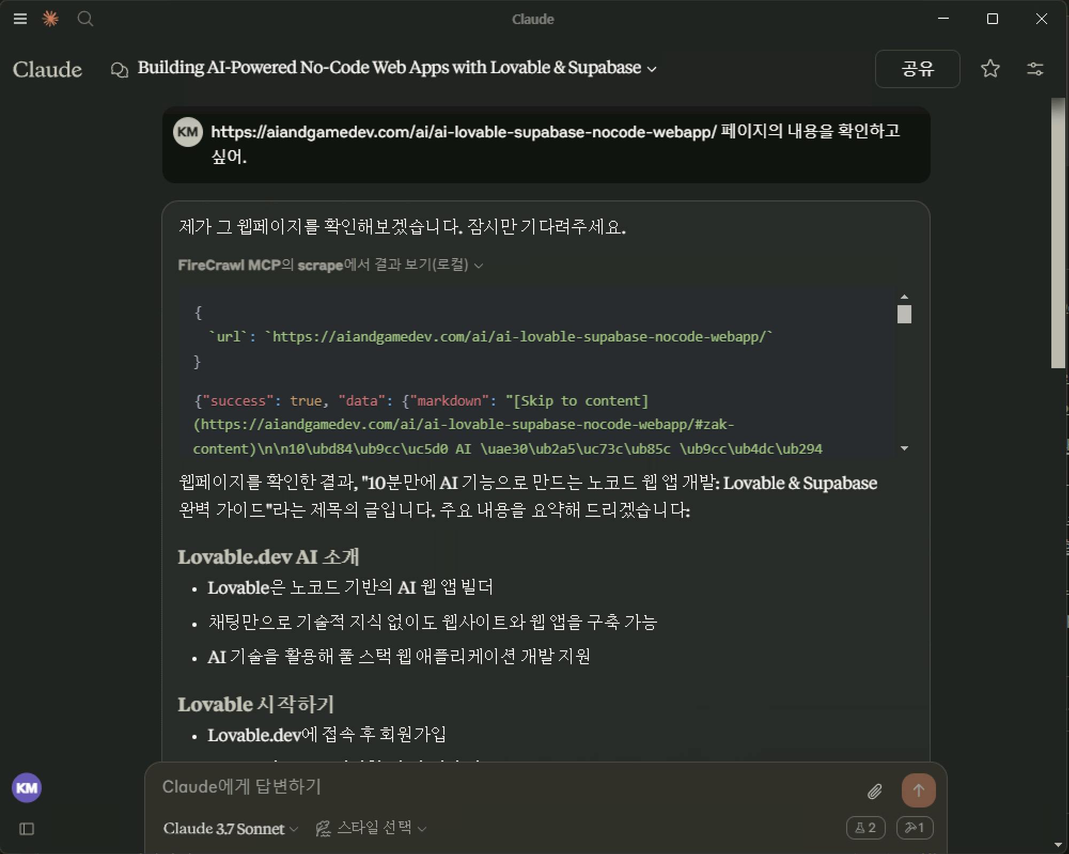Open the chats bubble icon

(x=119, y=69)
